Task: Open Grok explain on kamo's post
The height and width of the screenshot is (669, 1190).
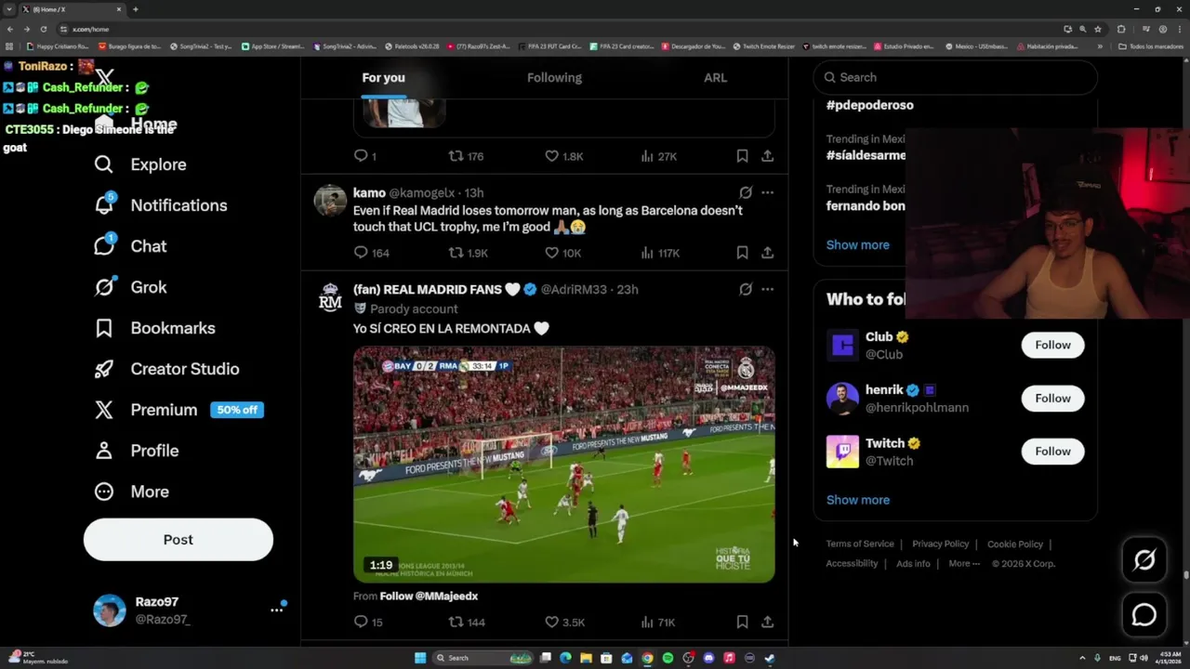Action: (746, 192)
